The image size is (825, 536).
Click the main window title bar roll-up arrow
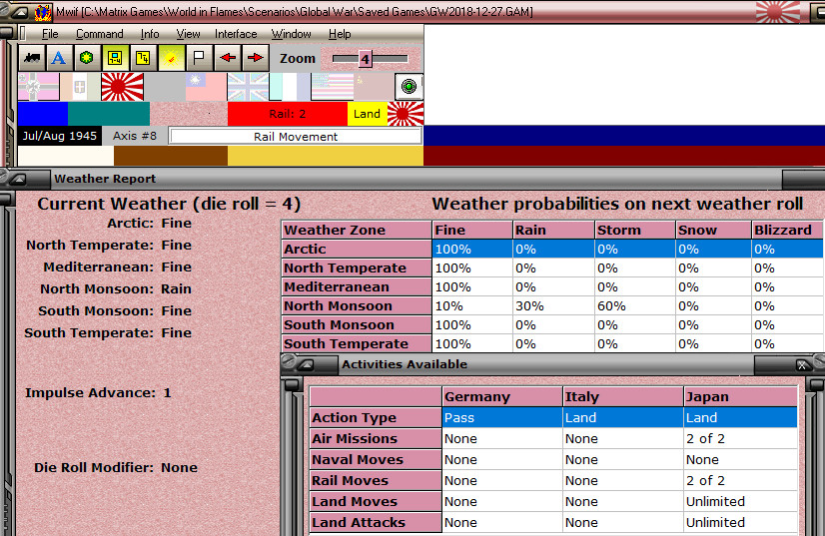point(18,12)
